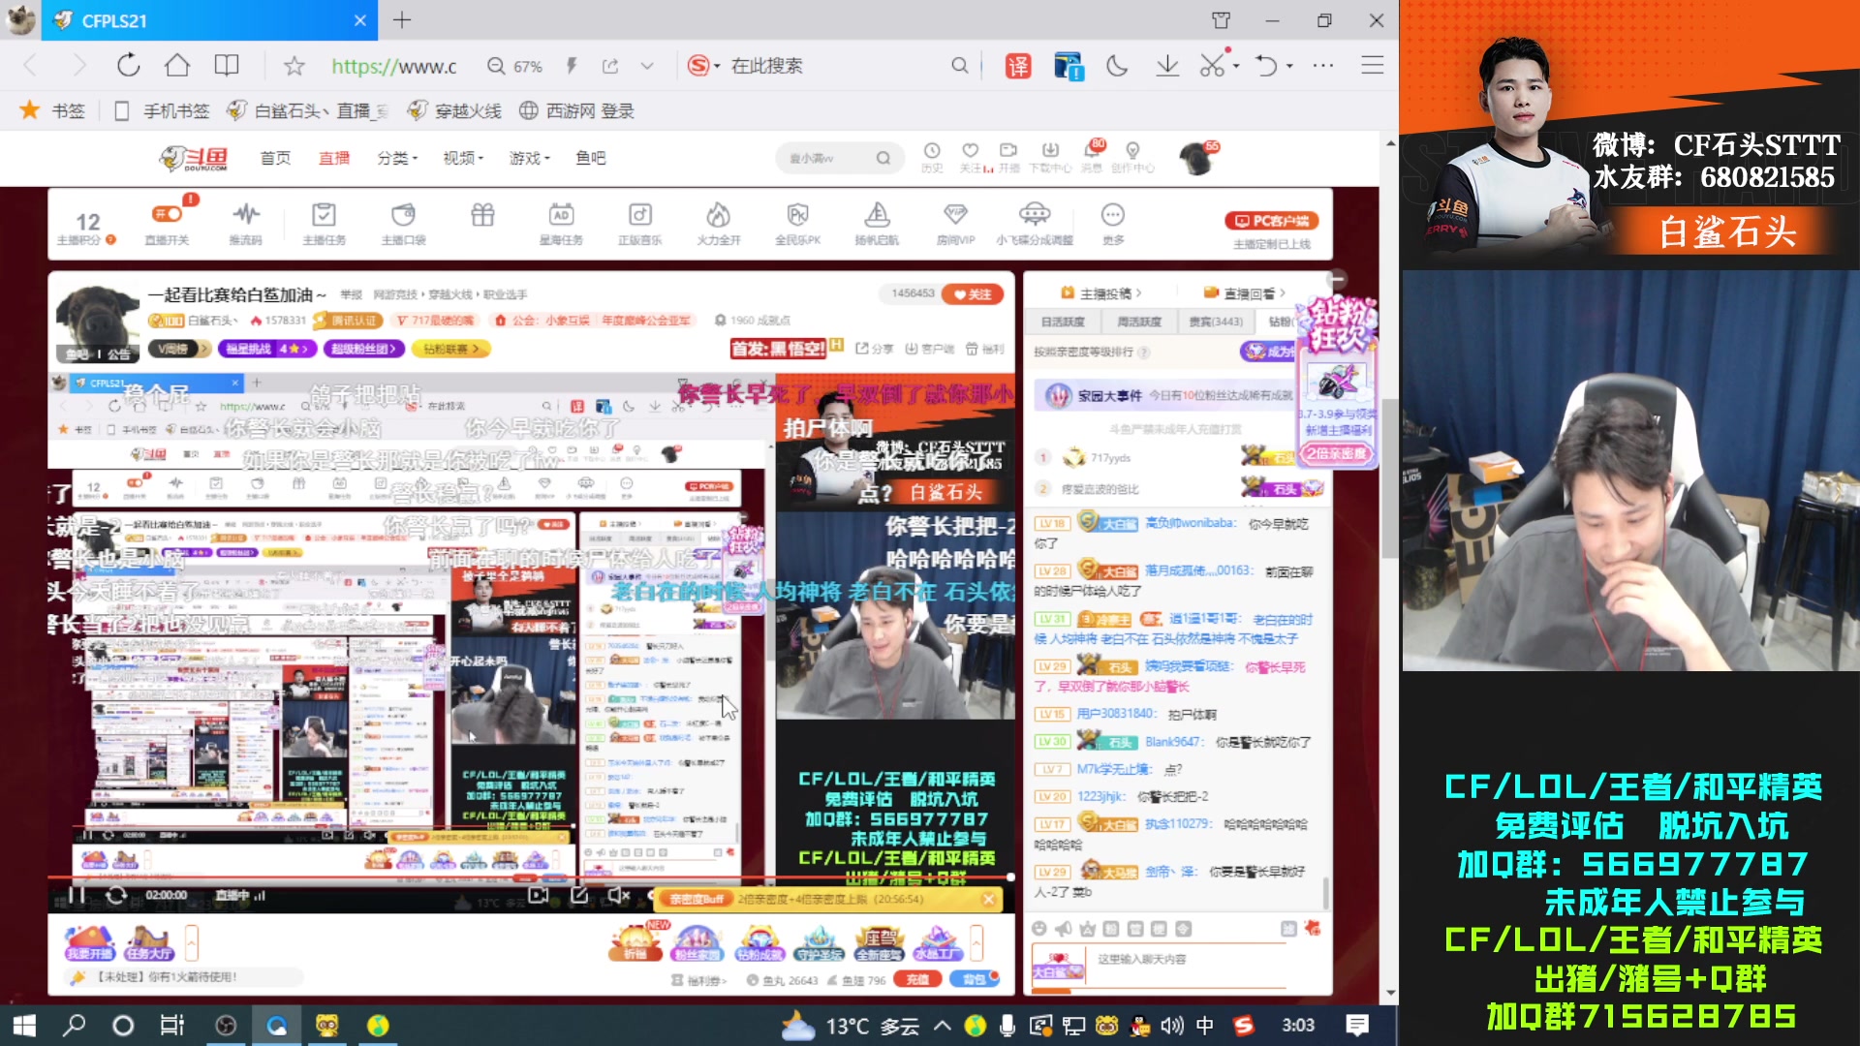Select the 直播 live menu item
Viewport: 1860px width, 1046px height.
click(334, 158)
